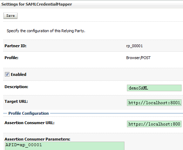Select the rp_00001 Partner ID value
Viewport: 183px width, 150px height.
[x=134, y=46]
